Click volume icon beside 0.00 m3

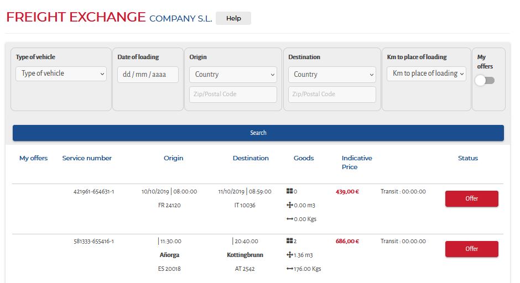click(289, 205)
